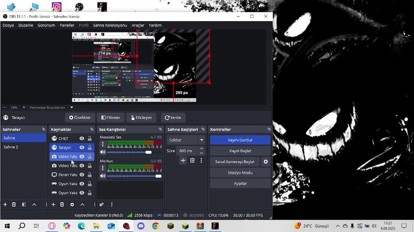Click the Etkileşim button
414x232 pixels.
click(x=141, y=118)
